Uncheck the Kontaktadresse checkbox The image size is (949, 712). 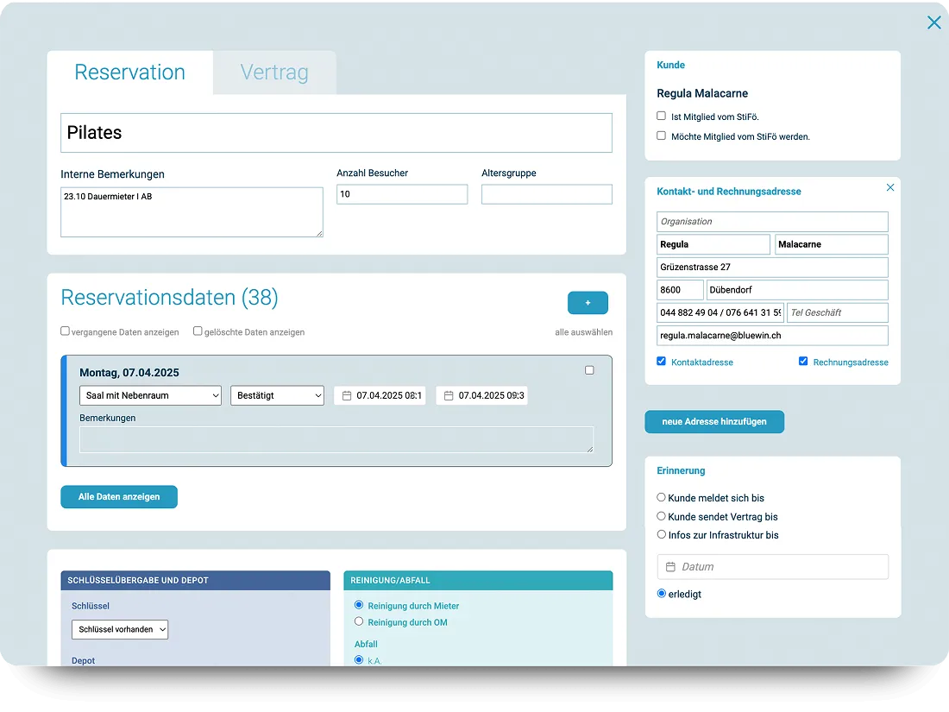click(661, 361)
